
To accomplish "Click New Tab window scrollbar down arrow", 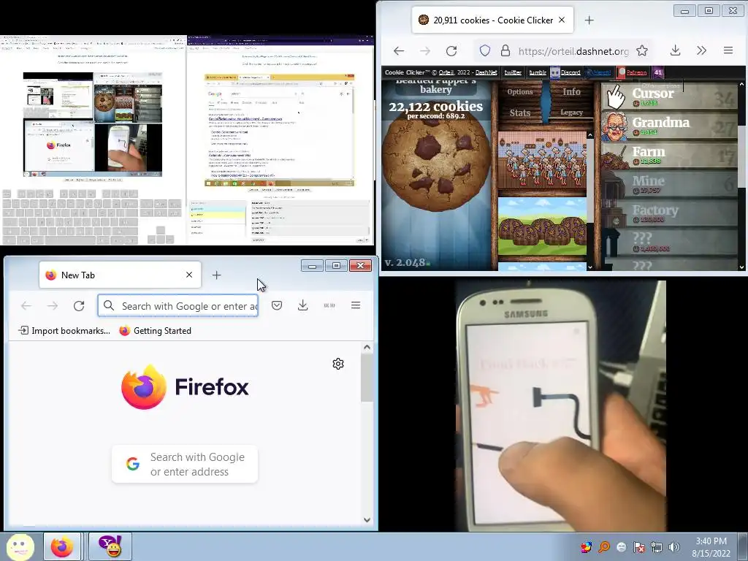I will 367,520.
